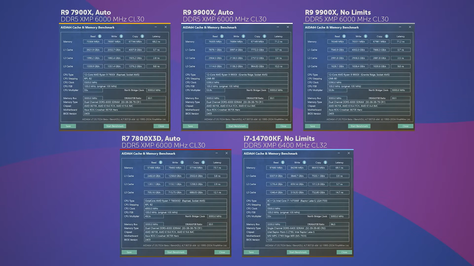Start Benchmark in R9 9900X Auto window
This screenshot has height=266, width=474.
tap(237, 126)
